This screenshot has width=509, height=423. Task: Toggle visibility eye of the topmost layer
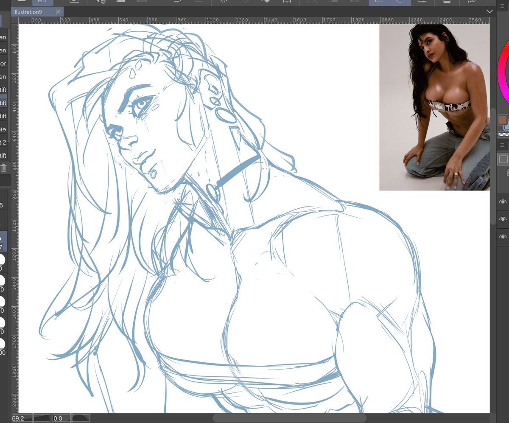pos(503,202)
